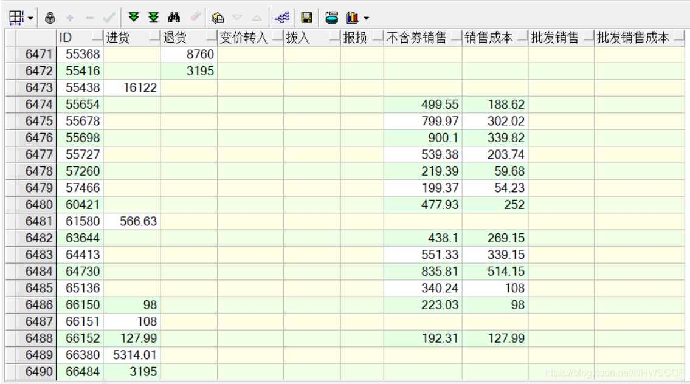Click the next record down-triangle icon
The width and height of the screenshot is (690, 384).
coord(237,18)
